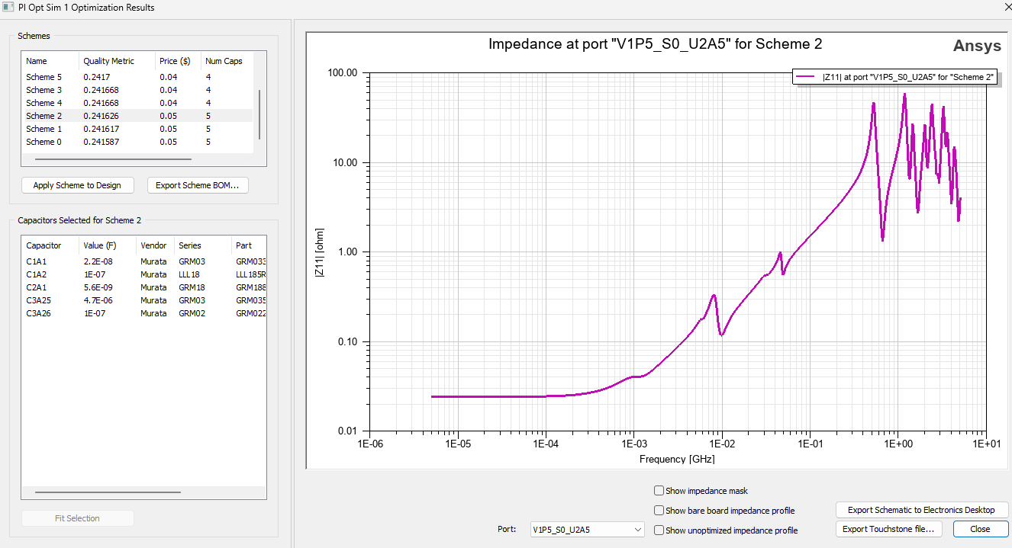Image resolution: width=1012 pixels, height=548 pixels.
Task: Click Export Scheme BOM button
Action: 197,185
